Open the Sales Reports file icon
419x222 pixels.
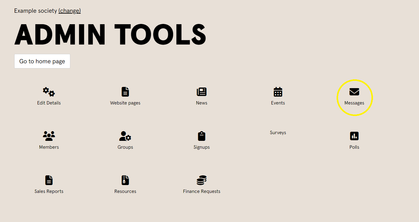pyautogui.click(x=49, y=180)
